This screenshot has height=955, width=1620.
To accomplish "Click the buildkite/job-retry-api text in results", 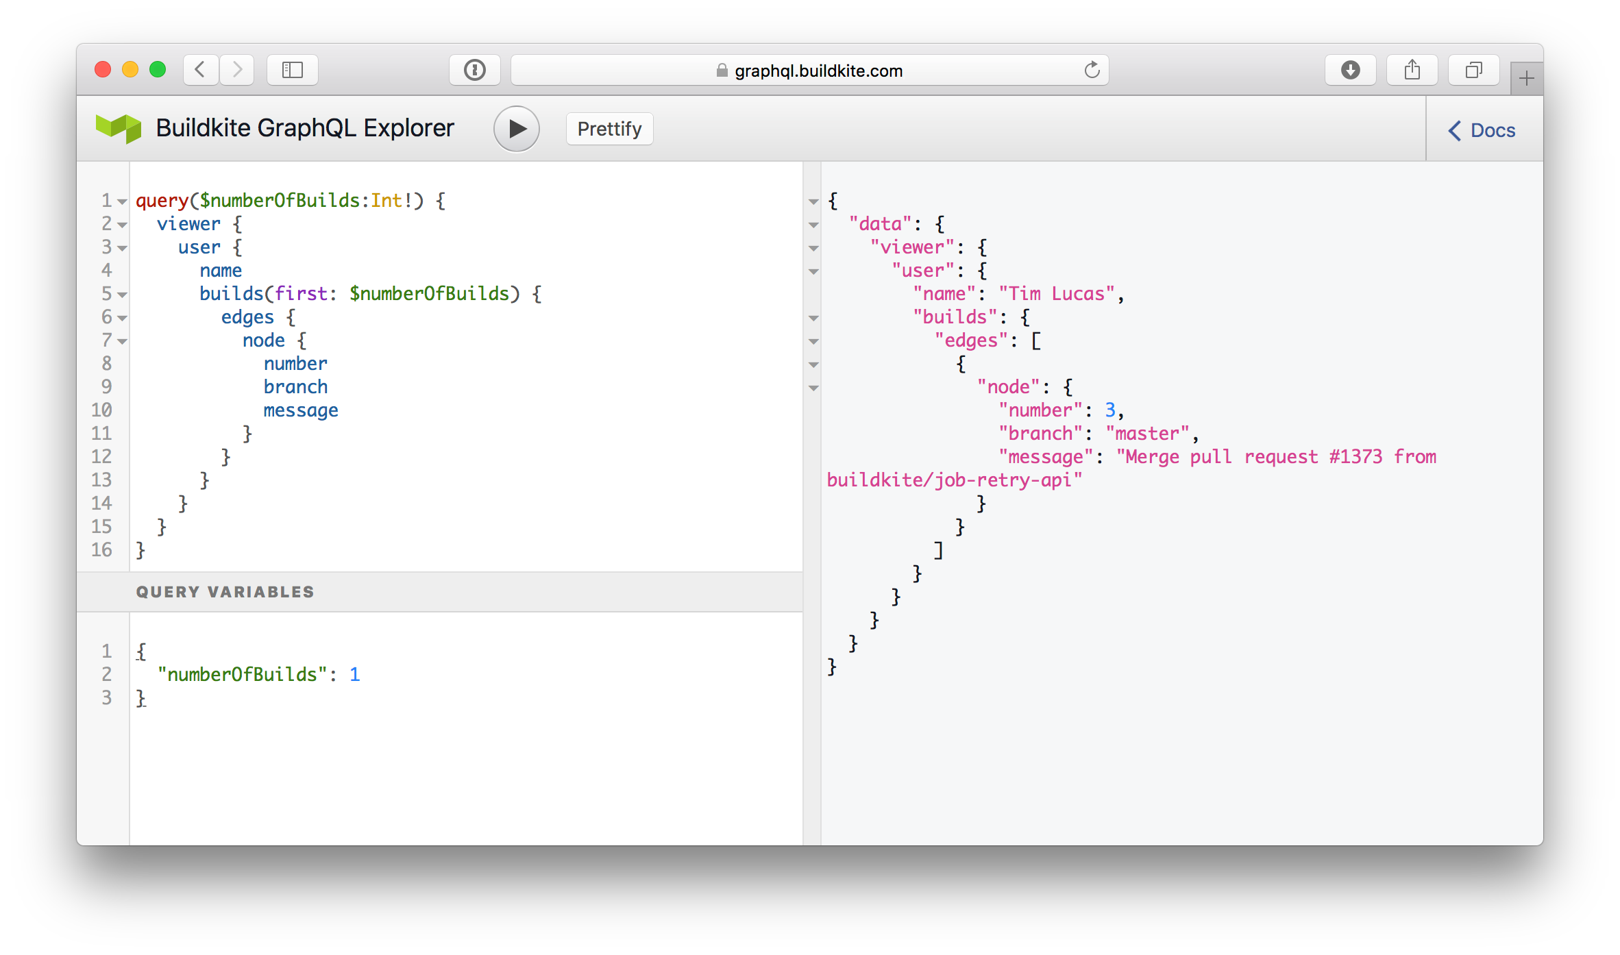I will (x=948, y=480).
